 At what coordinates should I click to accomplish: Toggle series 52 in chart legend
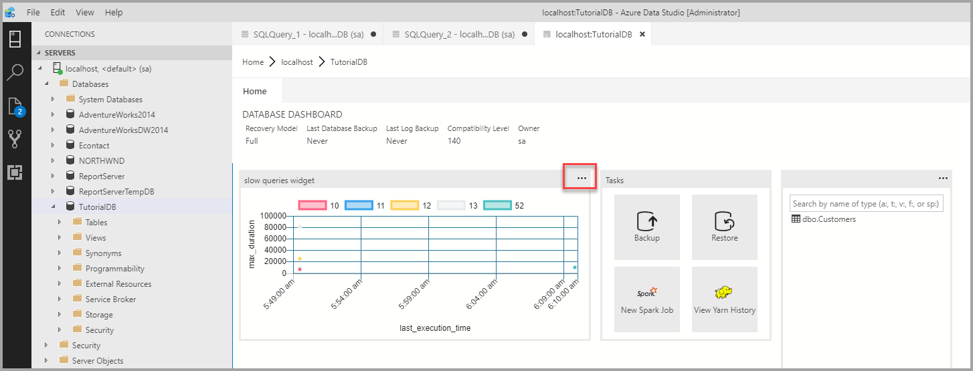[x=497, y=205]
